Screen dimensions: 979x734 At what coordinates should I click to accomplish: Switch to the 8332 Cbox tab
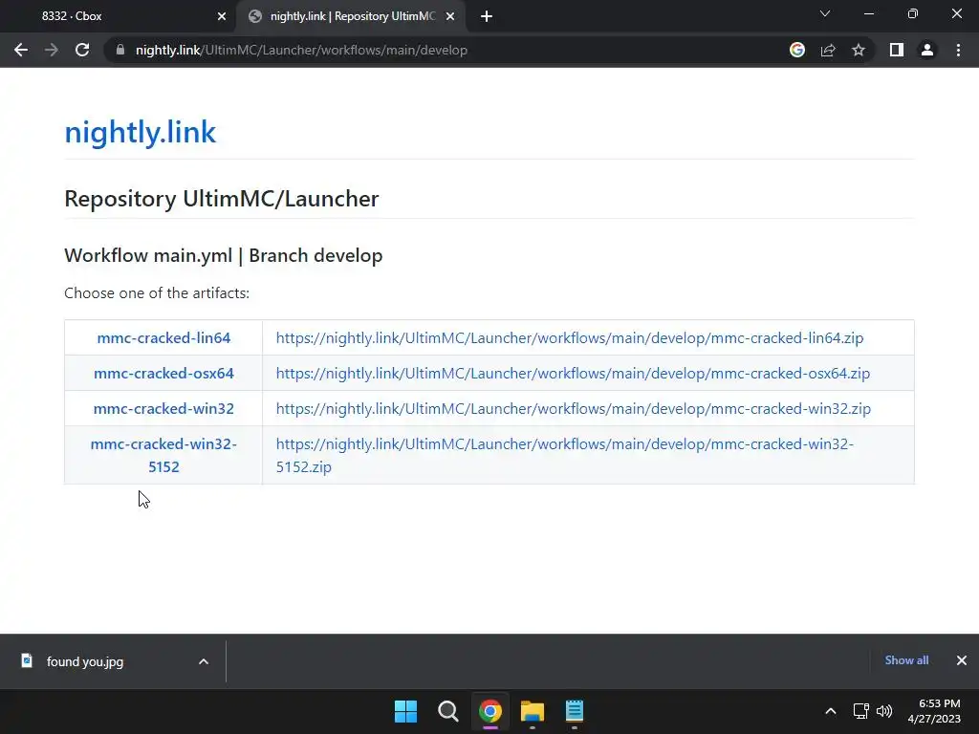tap(119, 16)
